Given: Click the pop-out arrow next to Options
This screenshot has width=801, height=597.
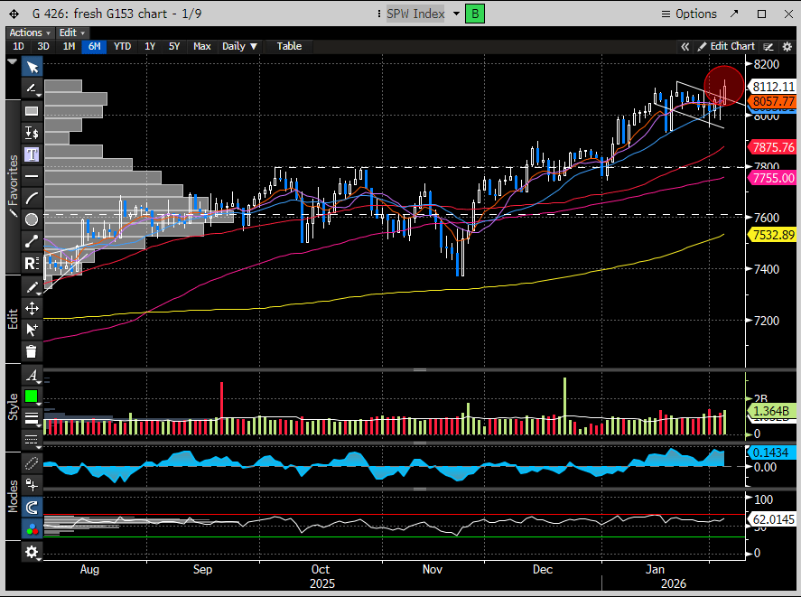Looking at the screenshot, I should (x=734, y=14).
